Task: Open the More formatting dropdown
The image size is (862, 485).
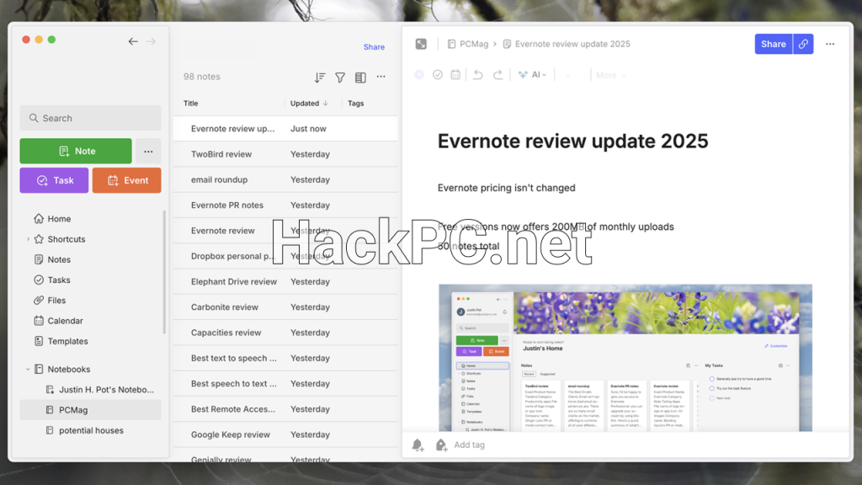Action: point(611,75)
